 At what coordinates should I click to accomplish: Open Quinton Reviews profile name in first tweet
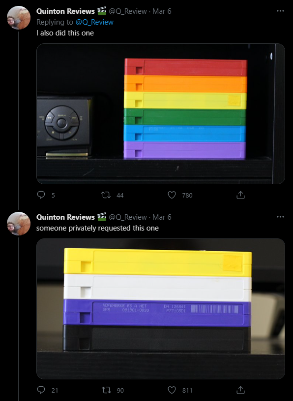click(65, 11)
